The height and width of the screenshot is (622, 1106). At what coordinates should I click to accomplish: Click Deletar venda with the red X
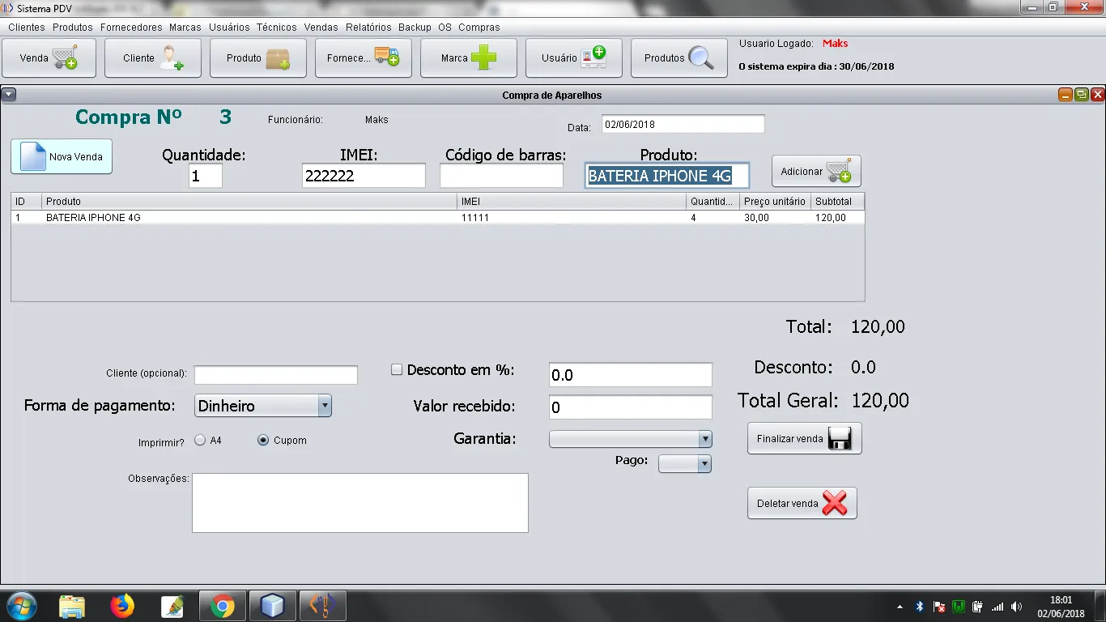[x=802, y=503]
